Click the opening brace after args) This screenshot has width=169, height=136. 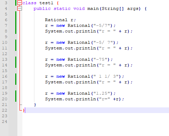click(146, 8)
